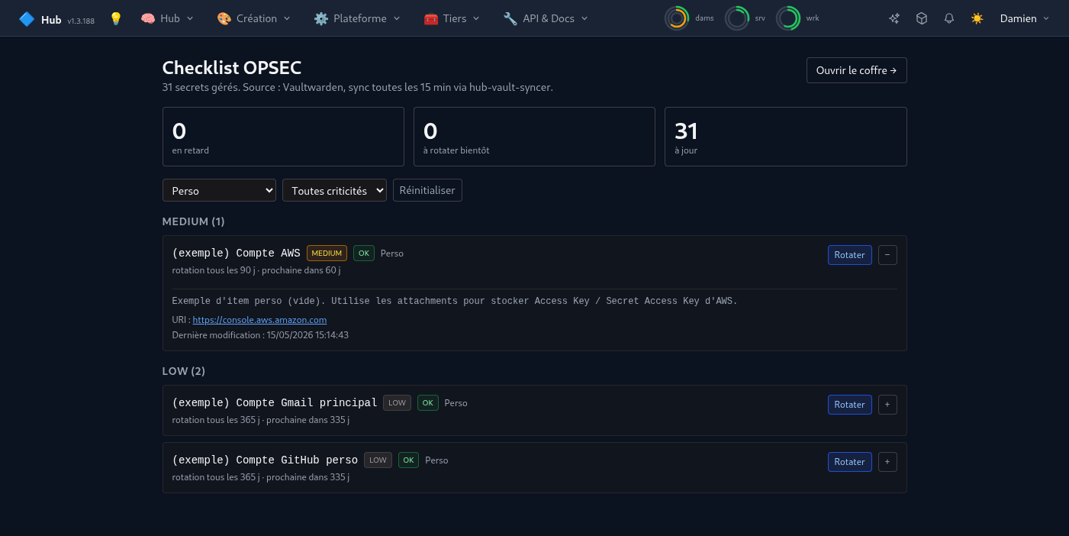Click the srv gauge ring
The image size is (1069, 536).
pyautogui.click(x=737, y=18)
